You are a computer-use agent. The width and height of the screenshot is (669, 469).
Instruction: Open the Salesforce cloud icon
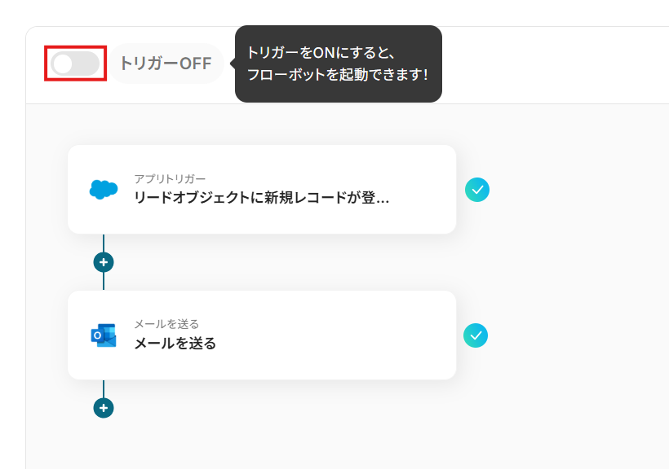104,190
